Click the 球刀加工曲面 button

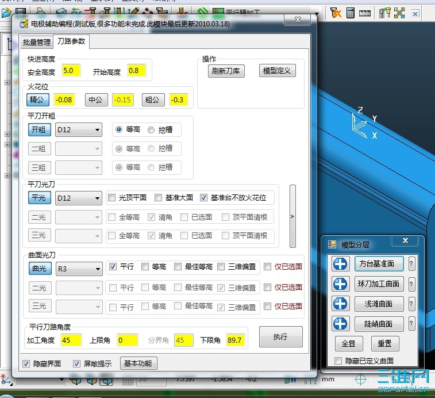pyautogui.click(x=379, y=284)
